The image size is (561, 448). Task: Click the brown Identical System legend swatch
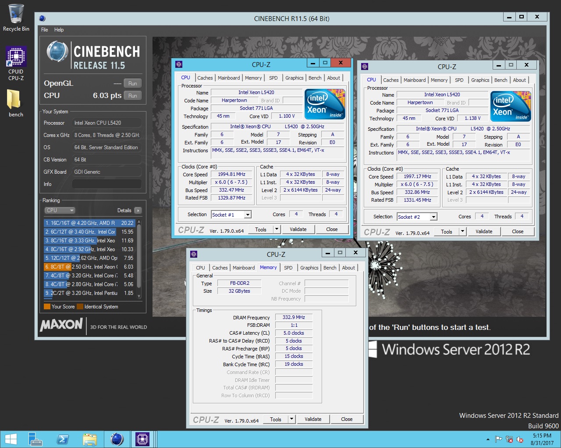pos(80,307)
